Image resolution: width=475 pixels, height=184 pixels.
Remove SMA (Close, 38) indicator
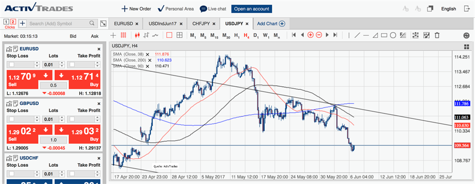pyautogui.click(x=147, y=54)
